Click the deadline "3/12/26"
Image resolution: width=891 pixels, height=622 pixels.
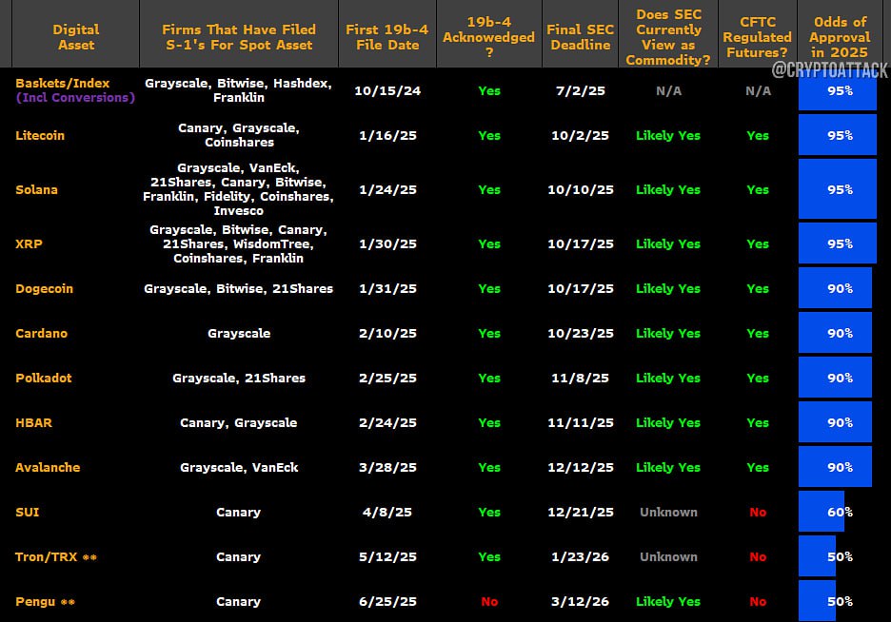tap(580, 602)
